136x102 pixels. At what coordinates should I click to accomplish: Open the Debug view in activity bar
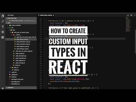point(3,32)
